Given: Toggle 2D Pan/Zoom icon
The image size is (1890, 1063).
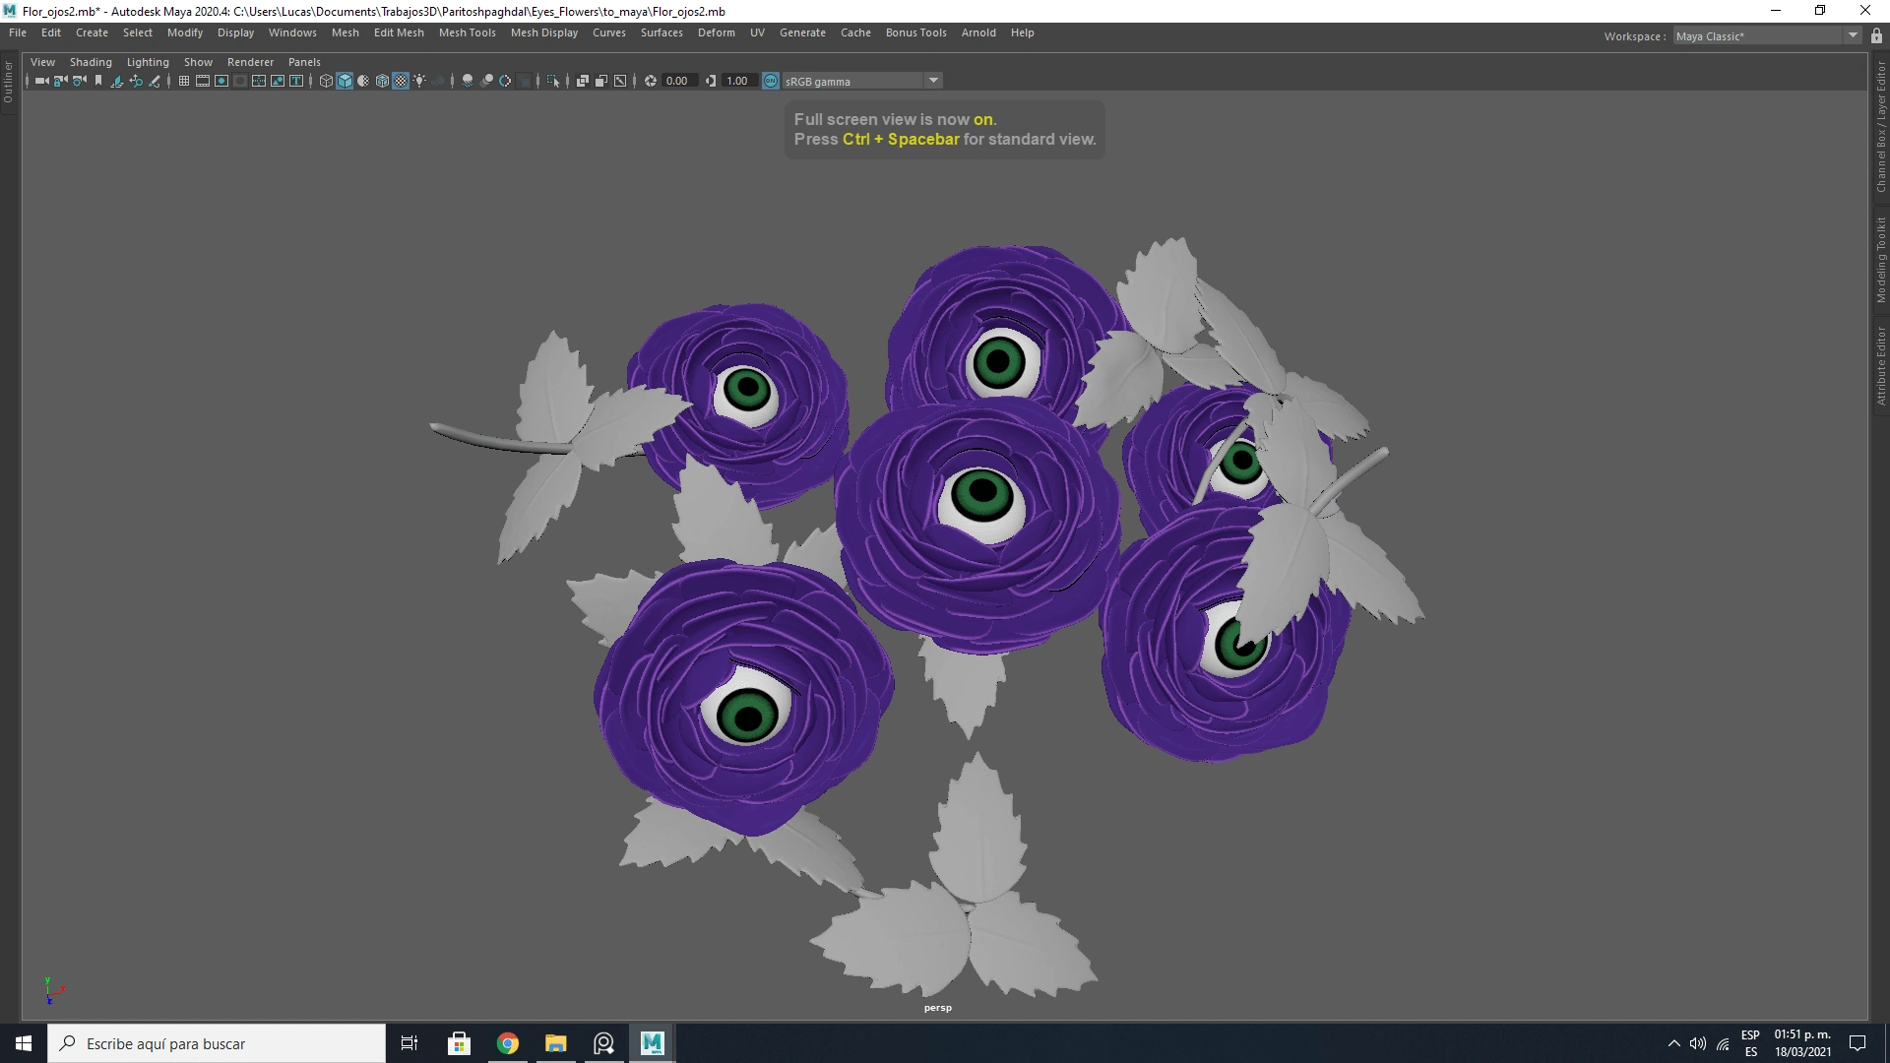Looking at the screenshot, I should [136, 81].
